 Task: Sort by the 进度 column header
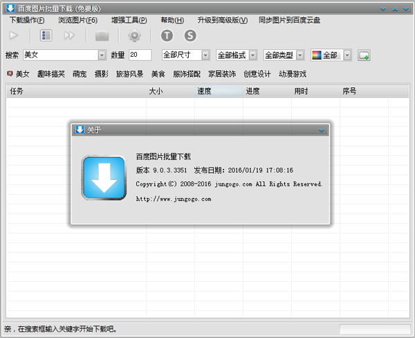coord(267,91)
